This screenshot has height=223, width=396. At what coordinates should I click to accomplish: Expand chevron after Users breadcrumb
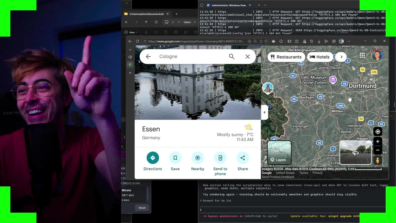[195, 22]
